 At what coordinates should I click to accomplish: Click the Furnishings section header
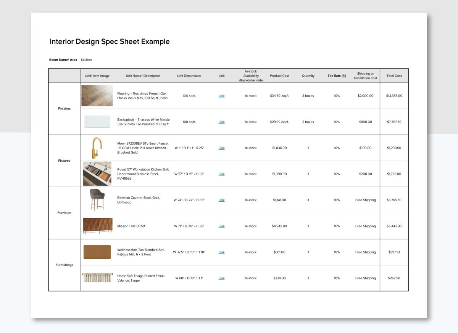(64, 265)
